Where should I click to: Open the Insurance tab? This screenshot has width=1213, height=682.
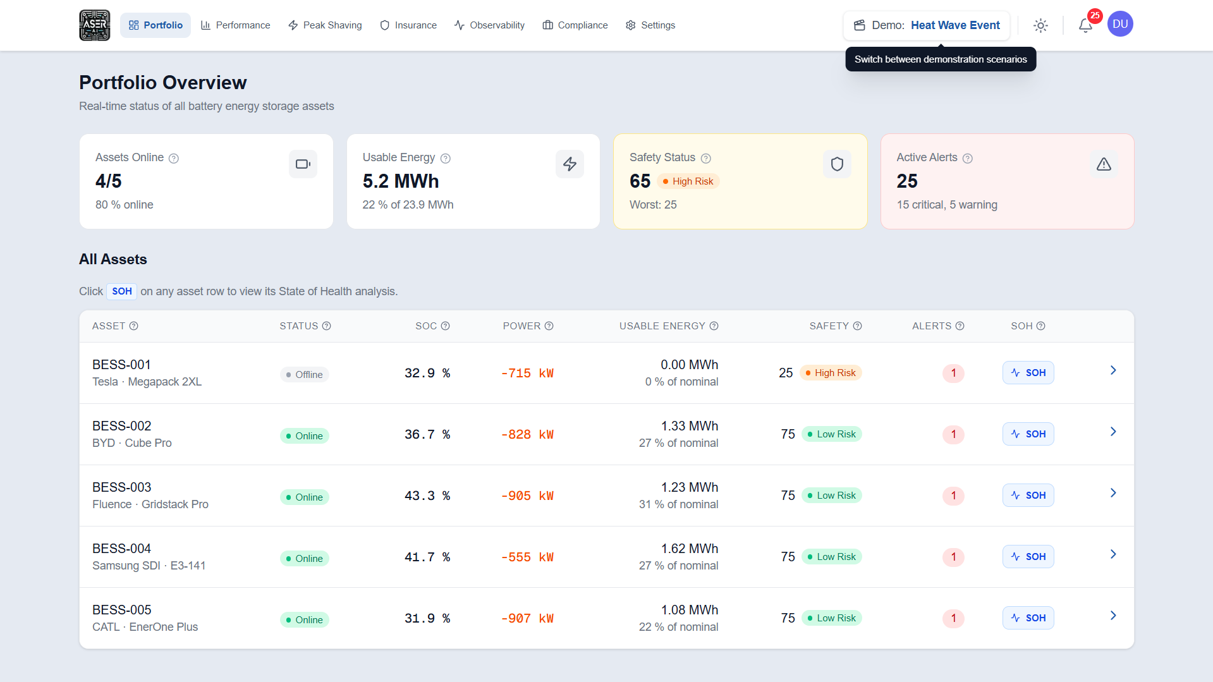click(408, 25)
